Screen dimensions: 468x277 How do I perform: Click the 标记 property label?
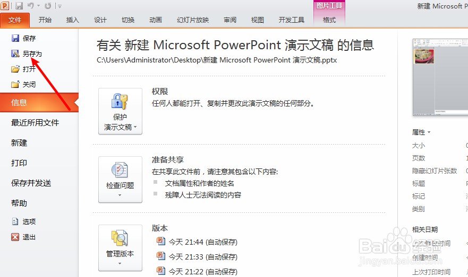pyautogui.click(x=419, y=196)
